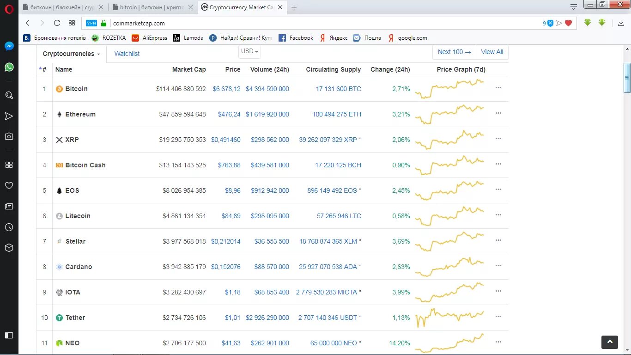Click the View All button

click(492, 52)
